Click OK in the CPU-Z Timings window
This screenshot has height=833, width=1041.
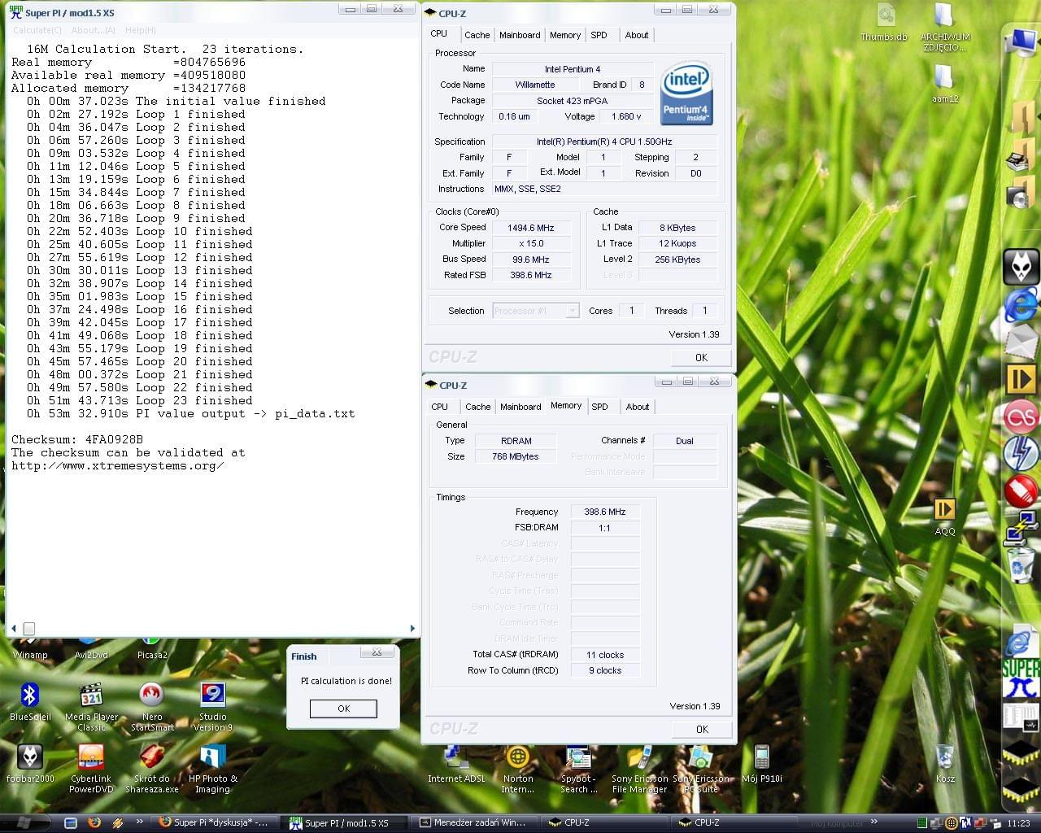[x=702, y=729]
